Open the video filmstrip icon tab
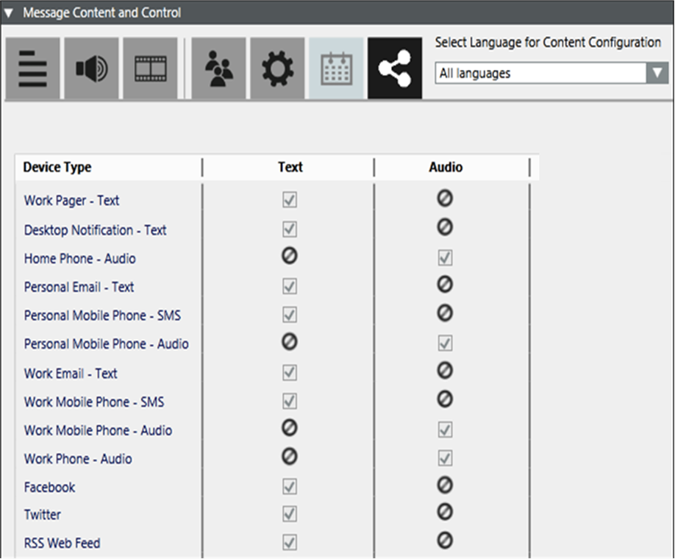The height and width of the screenshot is (559, 675). tap(150, 68)
